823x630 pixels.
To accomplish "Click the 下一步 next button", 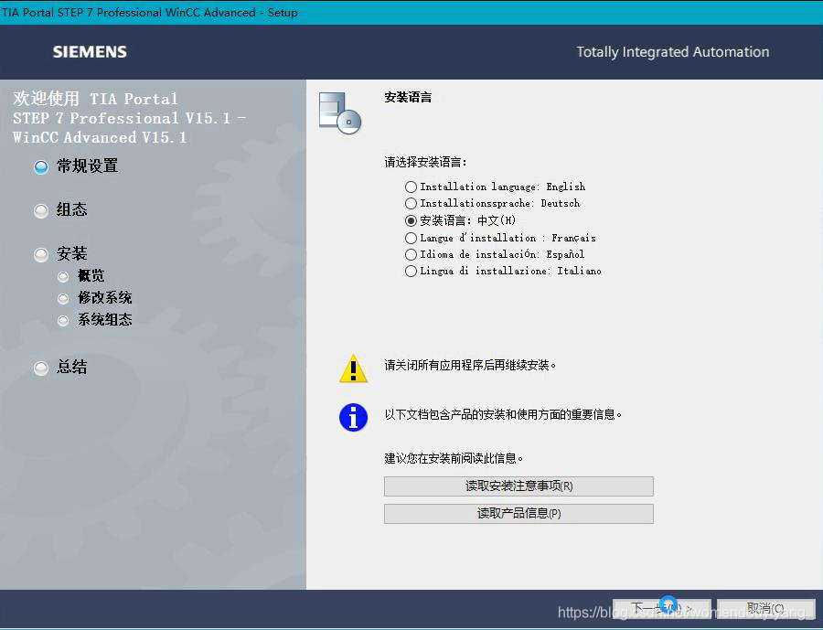I will (x=662, y=608).
